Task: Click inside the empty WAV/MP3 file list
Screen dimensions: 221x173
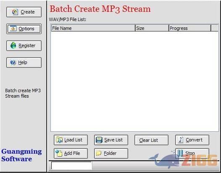Action: click(134, 81)
